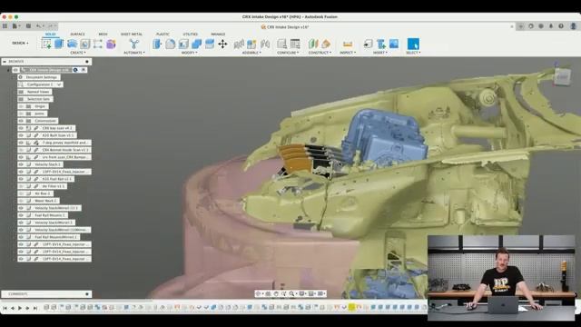
Task: Collapse the Browser panel header
Action: point(5,62)
